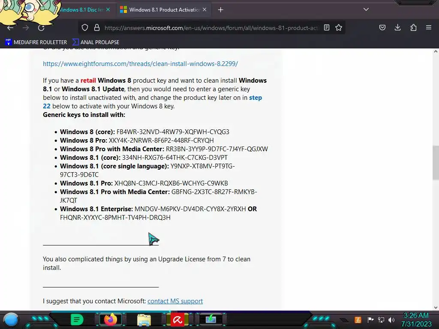Go back with the browser back arrow

coord(10,28)
